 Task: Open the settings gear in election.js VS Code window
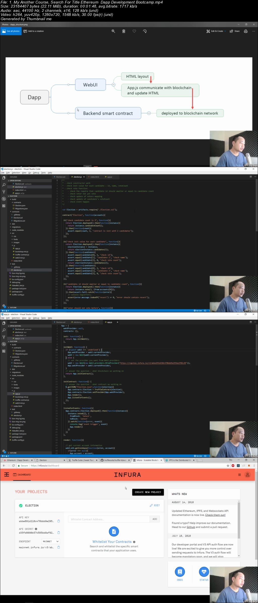click(x=4, y=306)
